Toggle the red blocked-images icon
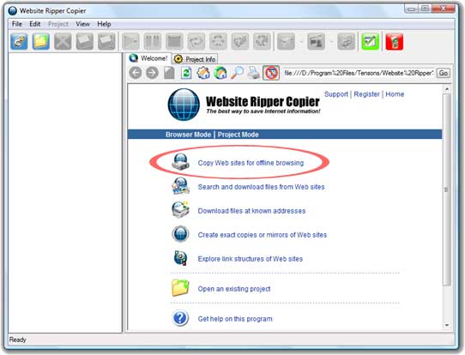The image size is (465, 355). point(271,73)
